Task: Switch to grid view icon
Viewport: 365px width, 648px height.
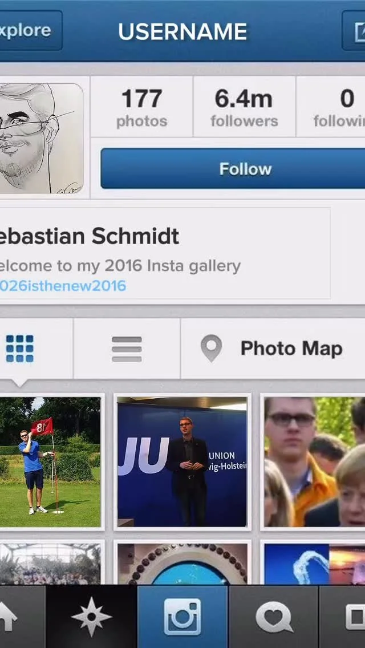Action: [x=20, y=349]
